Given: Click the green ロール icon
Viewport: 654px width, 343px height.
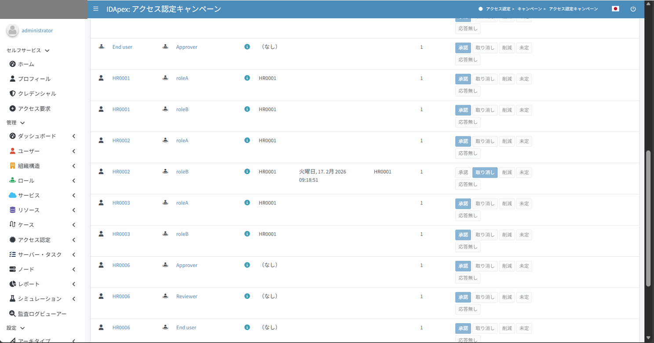Looking at the screenshot, I should tap(13, 181).
